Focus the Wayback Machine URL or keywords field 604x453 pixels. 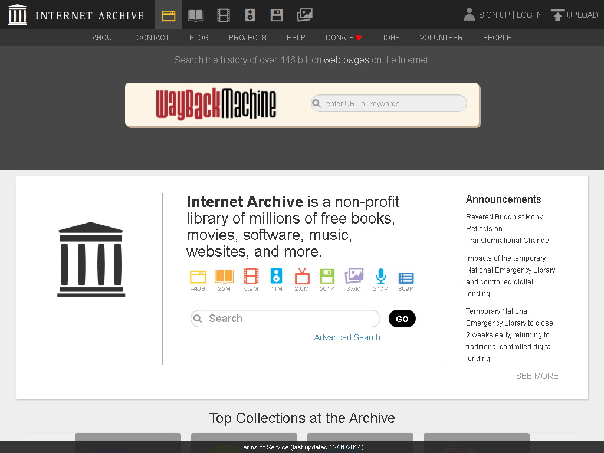[389, 104]
